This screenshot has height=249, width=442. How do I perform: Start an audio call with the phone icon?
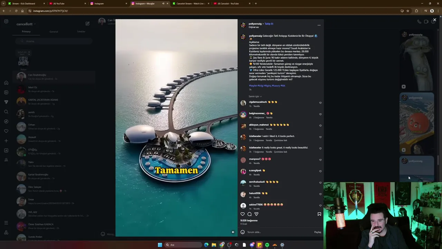click(x=419, y=21)
